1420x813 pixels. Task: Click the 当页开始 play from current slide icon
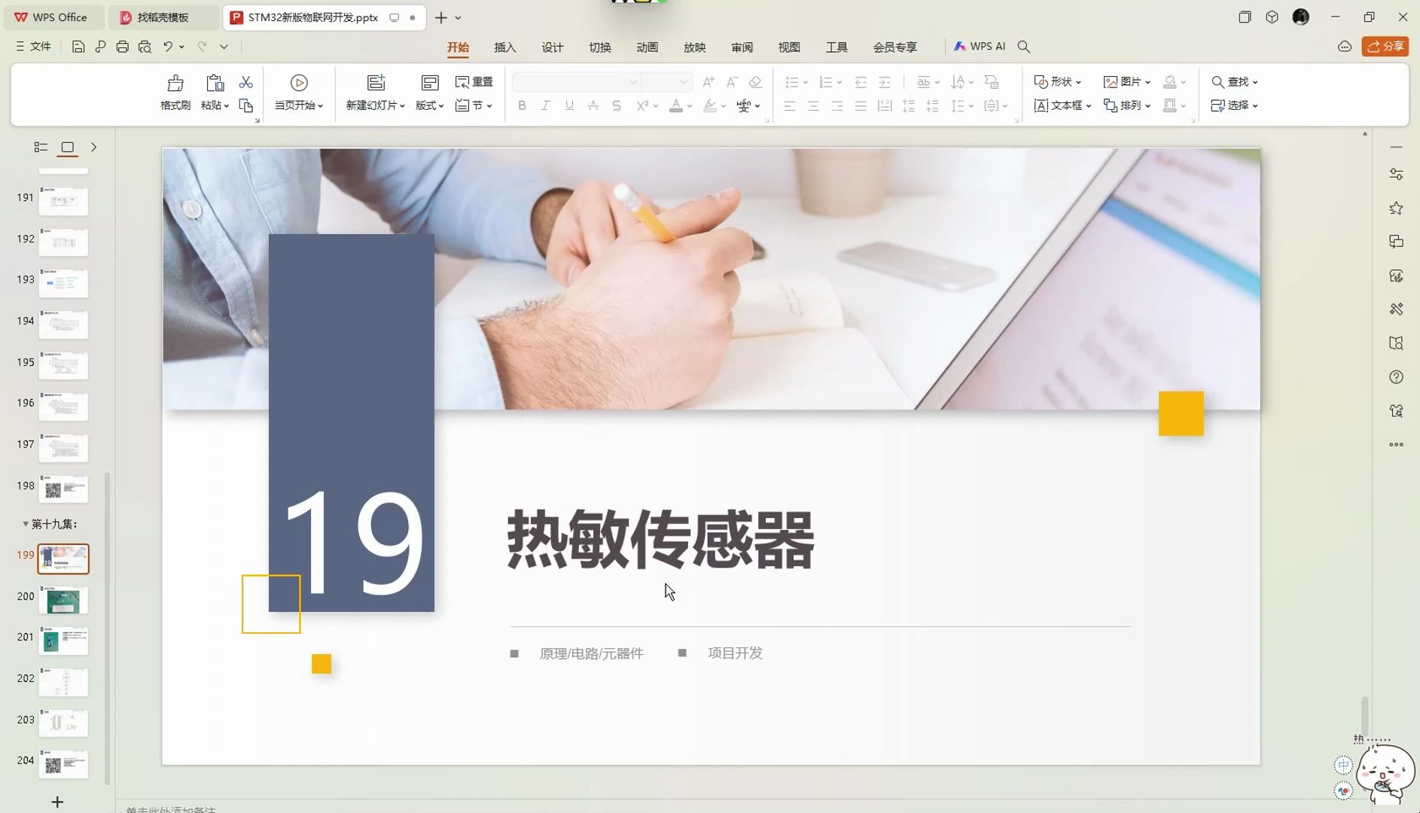[298, 92]
